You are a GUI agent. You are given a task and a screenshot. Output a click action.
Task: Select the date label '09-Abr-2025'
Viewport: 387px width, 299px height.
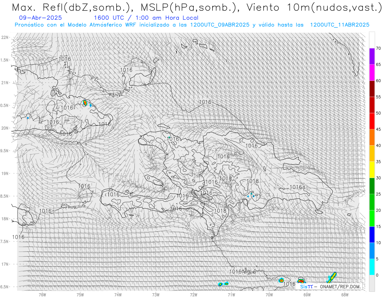coord(41,18)
